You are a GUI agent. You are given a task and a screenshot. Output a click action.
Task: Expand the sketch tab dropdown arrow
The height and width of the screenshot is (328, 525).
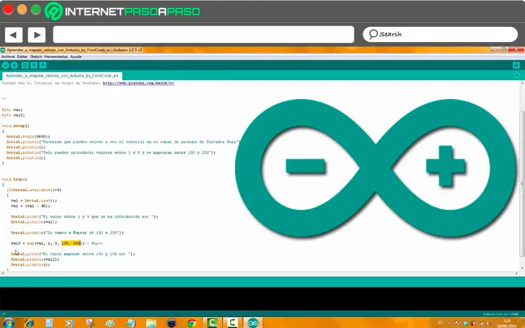coord(516,75)
